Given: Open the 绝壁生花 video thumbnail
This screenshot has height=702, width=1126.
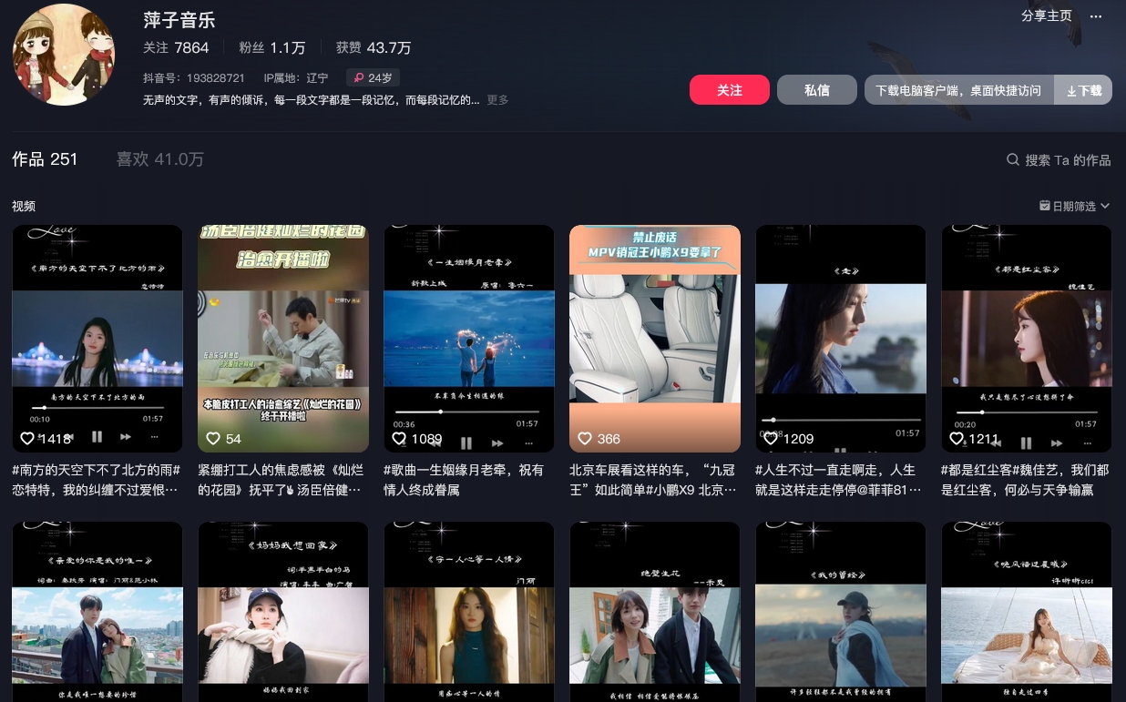Looking at the screenshot, I should (655, 612).
